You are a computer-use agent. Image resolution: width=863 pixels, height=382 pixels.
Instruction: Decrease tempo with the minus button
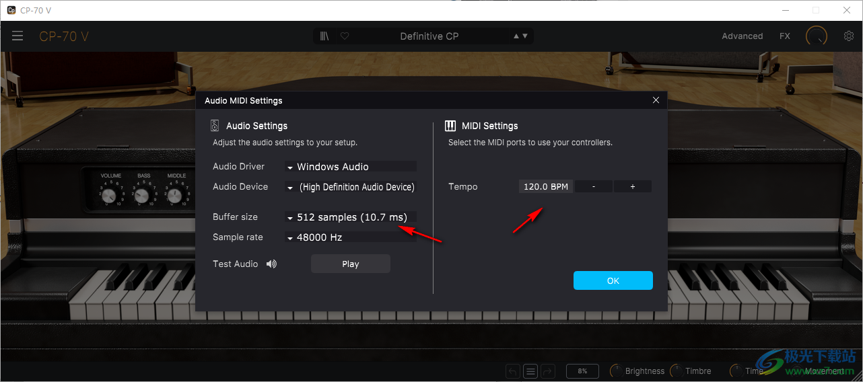point(593,187)
